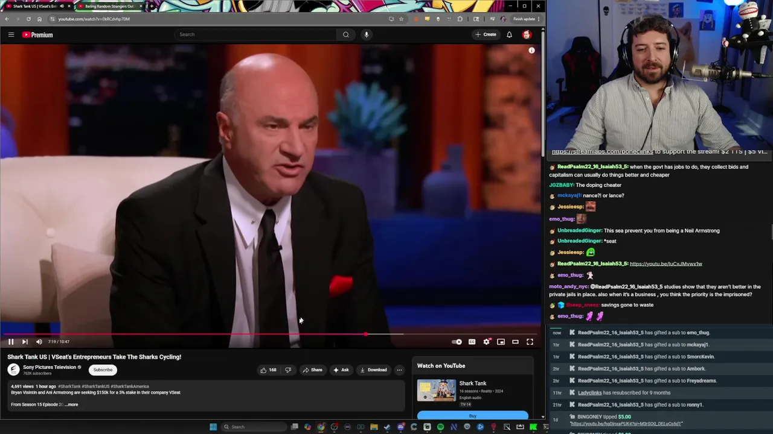Click the browser home button
The image size is (773, 434).
39,19
